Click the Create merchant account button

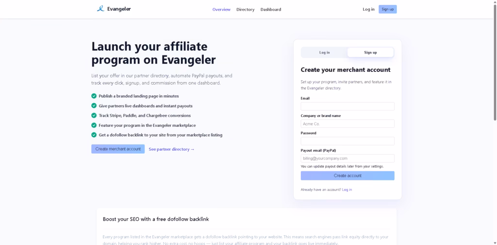(x=118, y=149)
